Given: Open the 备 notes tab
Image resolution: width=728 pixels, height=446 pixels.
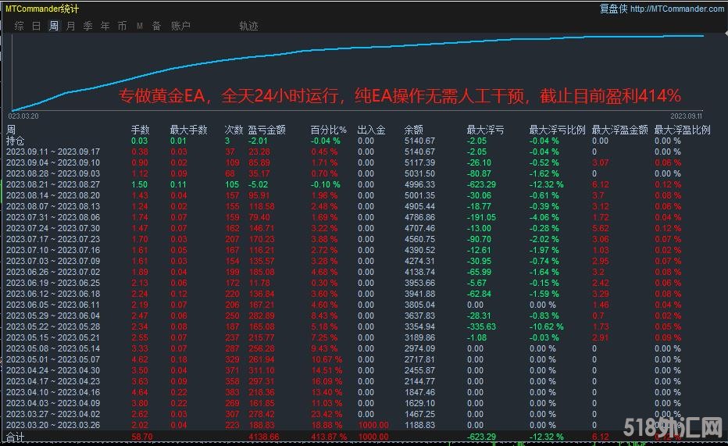Looking at the screenshot, I should coord(156,26).
